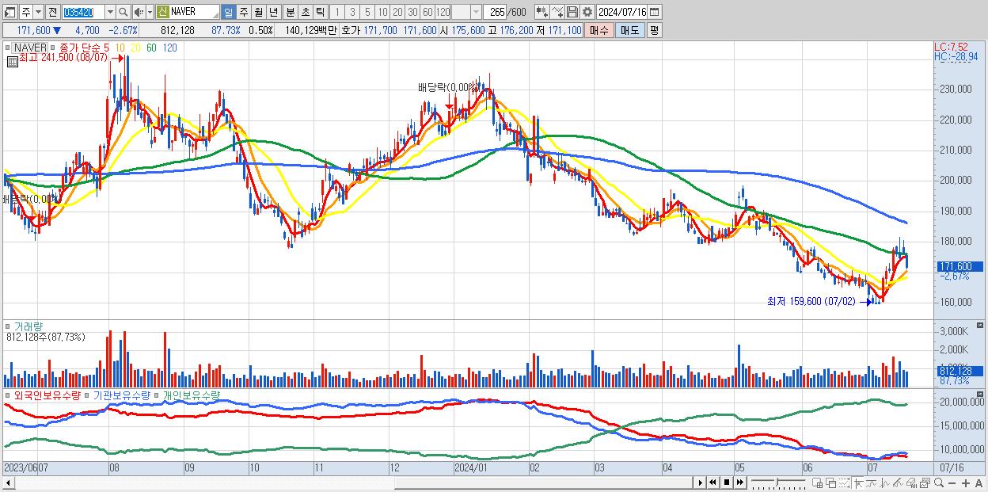Choose the 10 interval button
988x492 pixels.
pos(382,13)
